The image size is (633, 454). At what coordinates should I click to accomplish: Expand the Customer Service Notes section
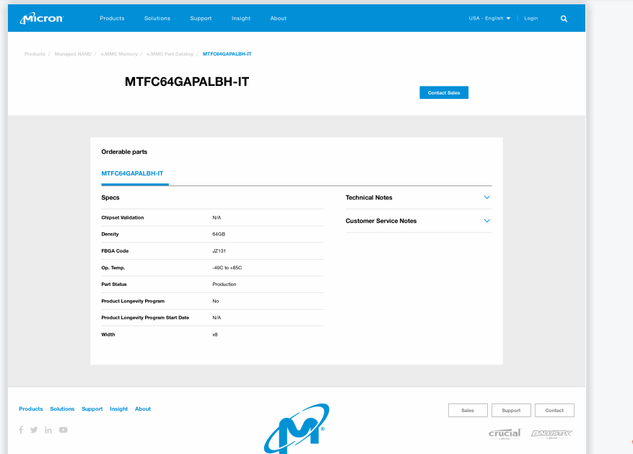(x=419, y=221)
